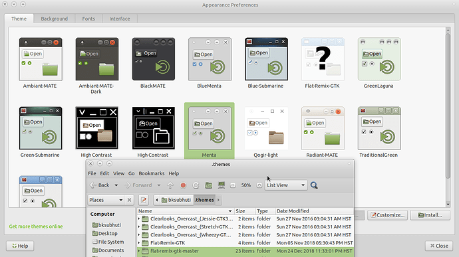Switch to the Background tab
The image size is (459, 257).
click(54, 19)
